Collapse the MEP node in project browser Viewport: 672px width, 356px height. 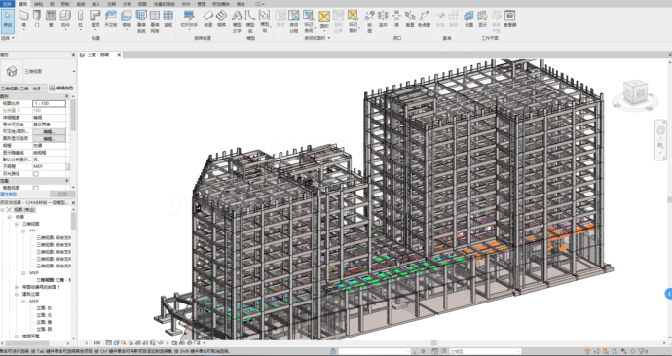23,273
